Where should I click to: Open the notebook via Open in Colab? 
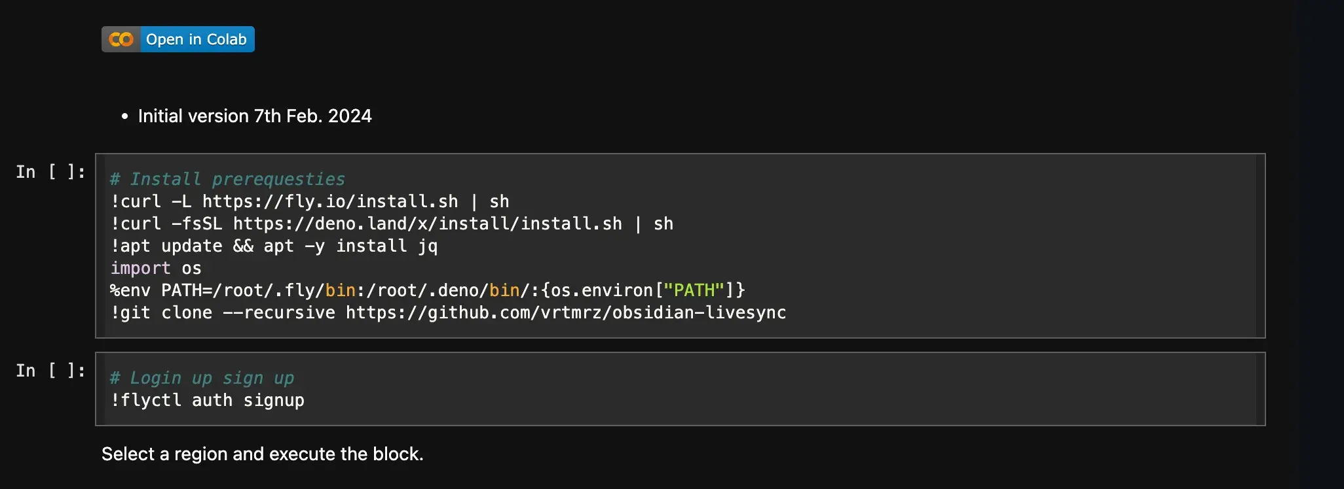(x=196, y=40)
